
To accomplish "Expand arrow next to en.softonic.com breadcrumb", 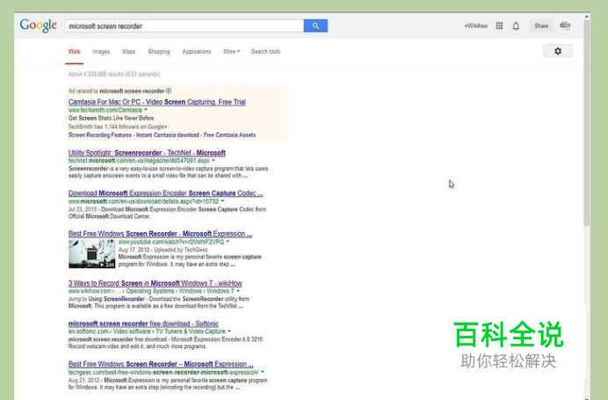I will point(229,331).
